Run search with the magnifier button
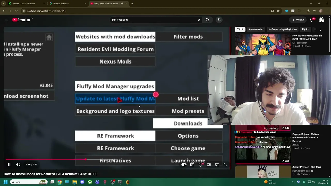 207,20
